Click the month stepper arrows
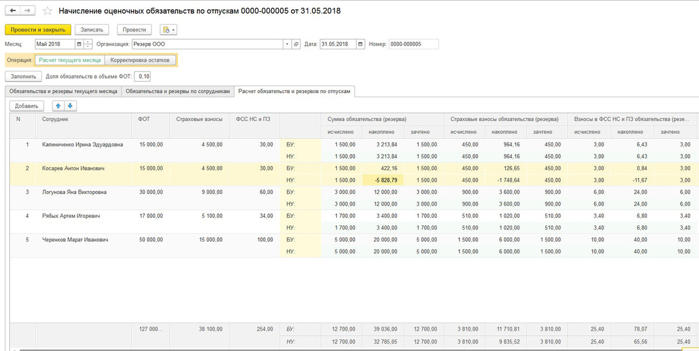The height and width of the screenshot is (351, 699). click(88, 44)
